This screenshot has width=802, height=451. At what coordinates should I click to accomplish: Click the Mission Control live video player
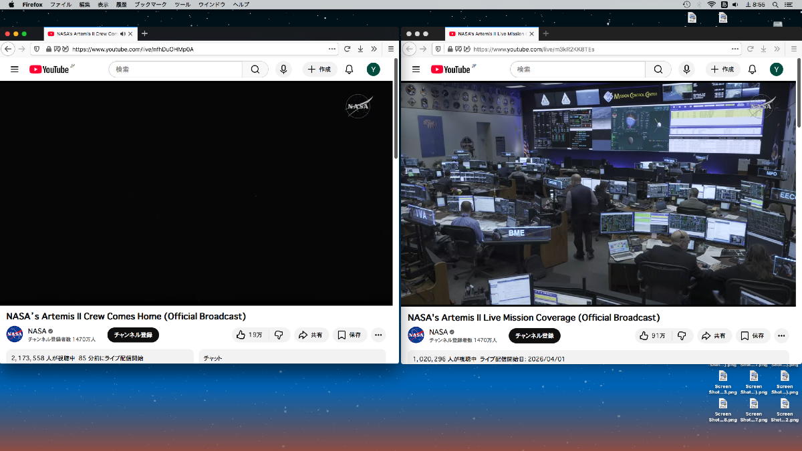(x=599, y=194)
